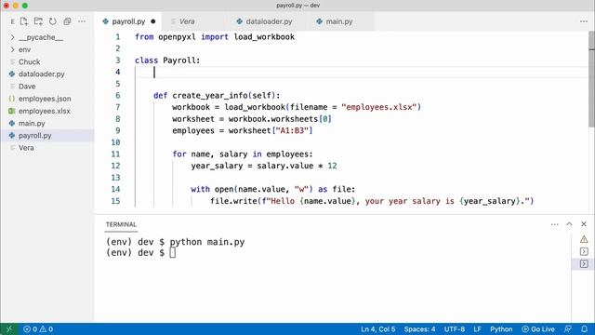The width and height of the screenshot is (595, 335).
Task: Click the warning triangle icon in terminal sidebar
Action: 584,239
